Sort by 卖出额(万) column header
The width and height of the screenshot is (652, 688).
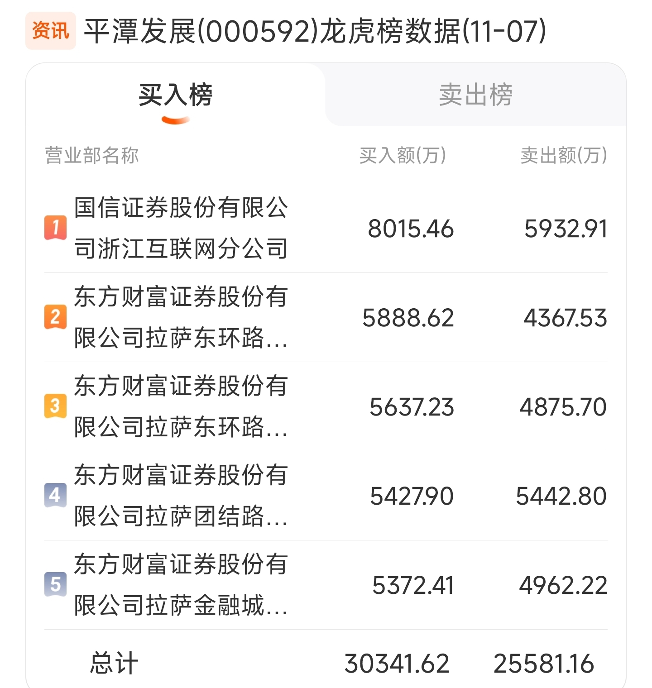point(564,155)
